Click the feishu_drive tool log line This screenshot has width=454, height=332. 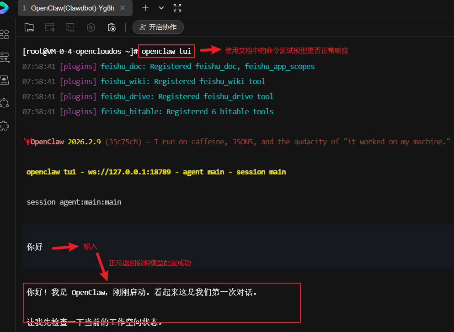click(x=148, y=97)
